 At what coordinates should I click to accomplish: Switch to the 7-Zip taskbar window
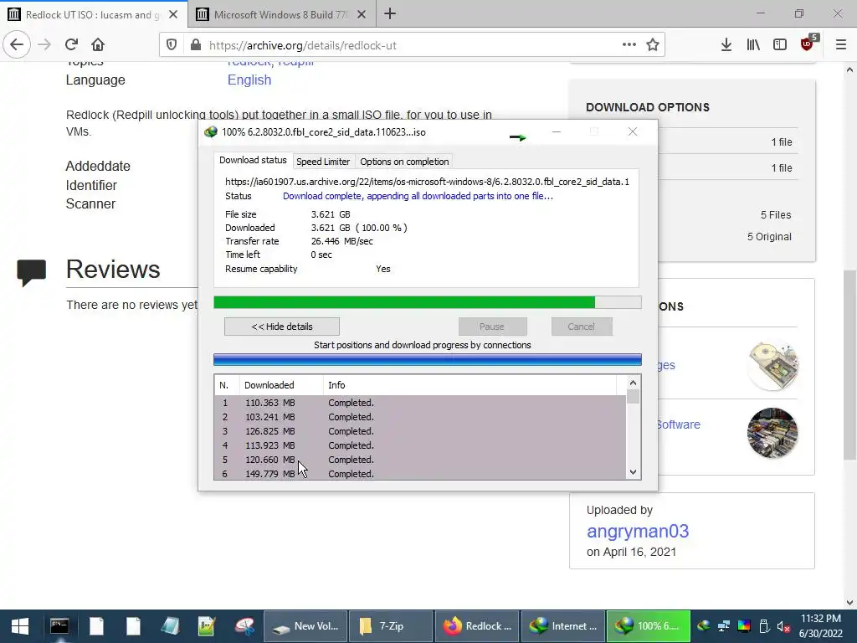pyautogui.click(x=392, y=626)
